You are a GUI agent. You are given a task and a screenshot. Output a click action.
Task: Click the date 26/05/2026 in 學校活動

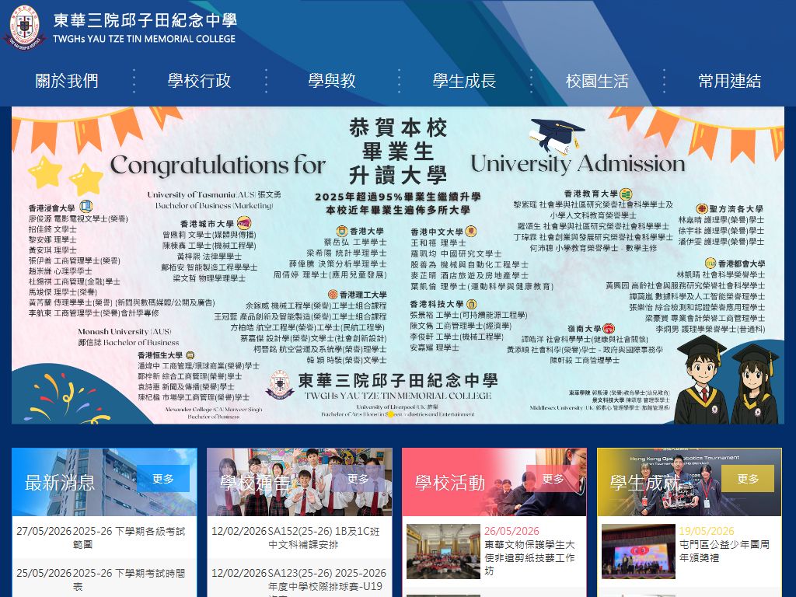(x=511, y=531)
